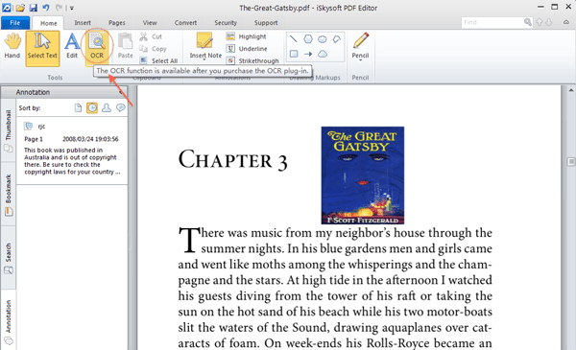Click the Great Gatsby cover image

coord(363,175)
